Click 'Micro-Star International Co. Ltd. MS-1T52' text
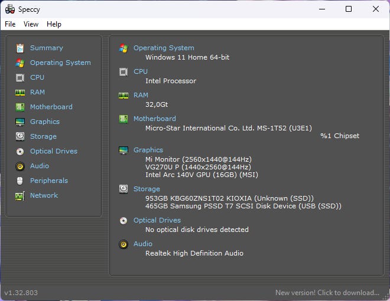The height and width of the screenshot is (301, 390). click(228, 128)
